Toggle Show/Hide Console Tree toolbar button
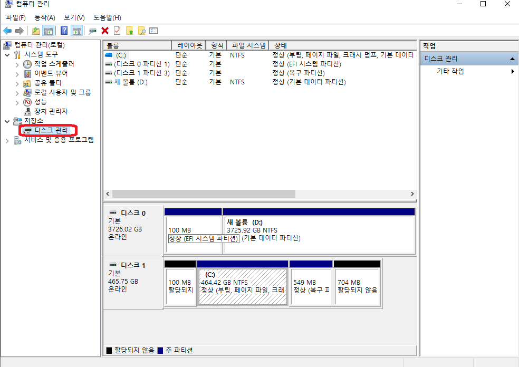This screenshot has width=519, height=367. (x=49, y=31)
